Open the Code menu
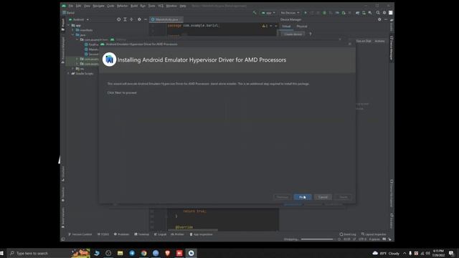The image size is (459, 258). (x=110, y=6)
